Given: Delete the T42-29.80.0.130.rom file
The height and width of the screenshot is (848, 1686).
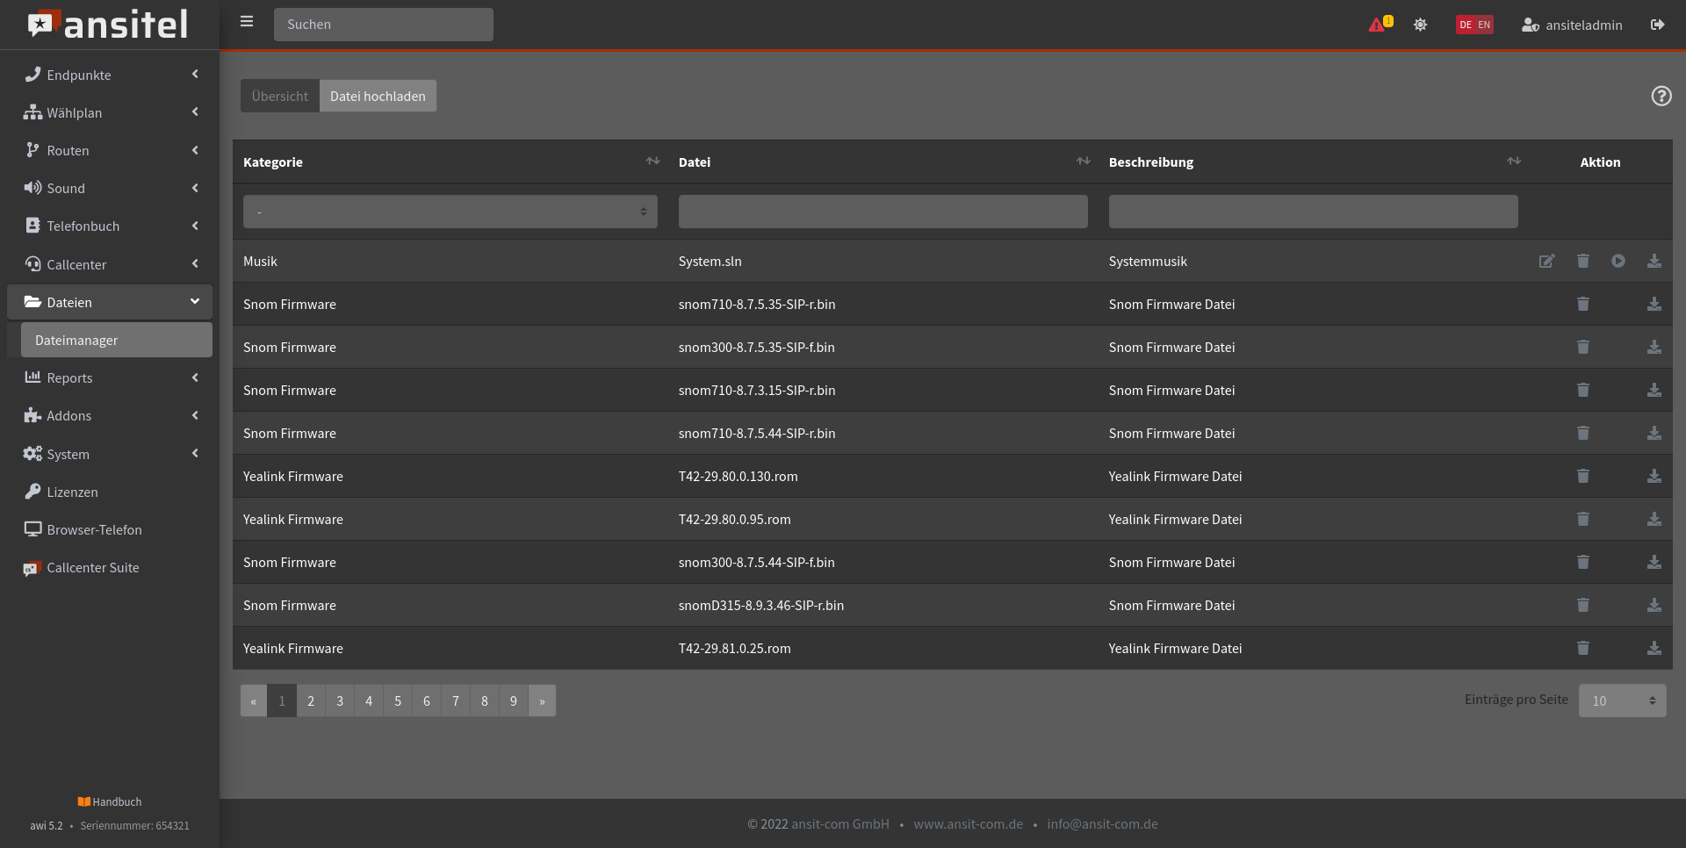Looking at the screenshot, I should 1582,477.
